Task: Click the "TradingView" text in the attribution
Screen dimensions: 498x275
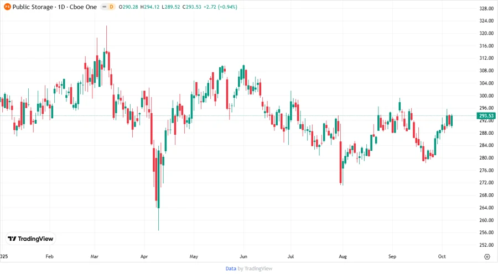Action: coord(258,268)
